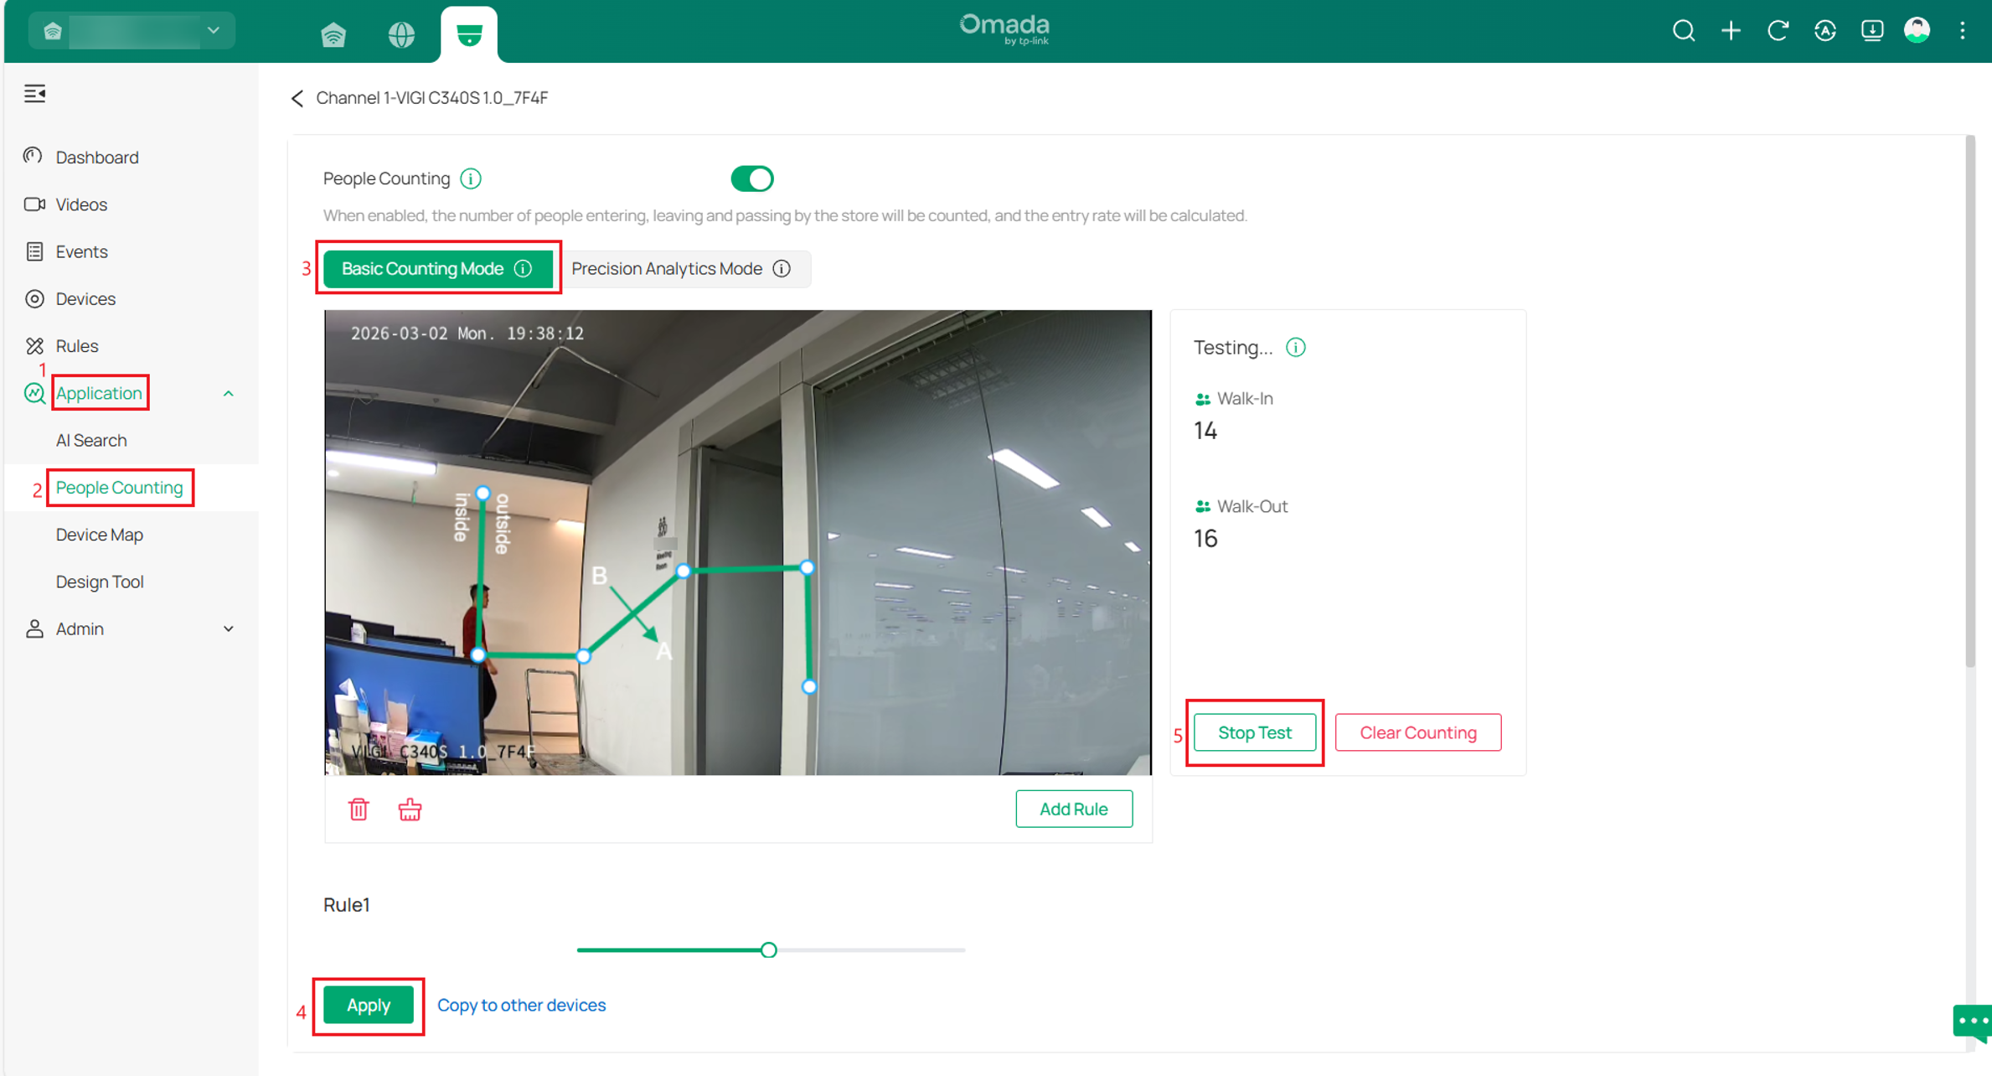Screen dimensions: 1992x1076
Task: Go back with the left arrow
Action: pyautogui.click(x=297, y=98)
